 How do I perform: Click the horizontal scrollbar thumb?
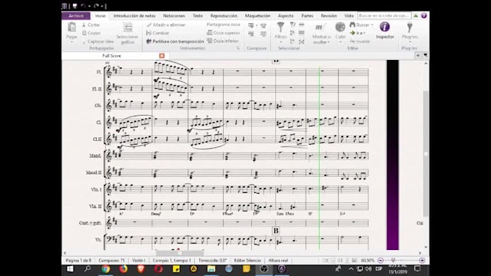click(x=179, y=253)
